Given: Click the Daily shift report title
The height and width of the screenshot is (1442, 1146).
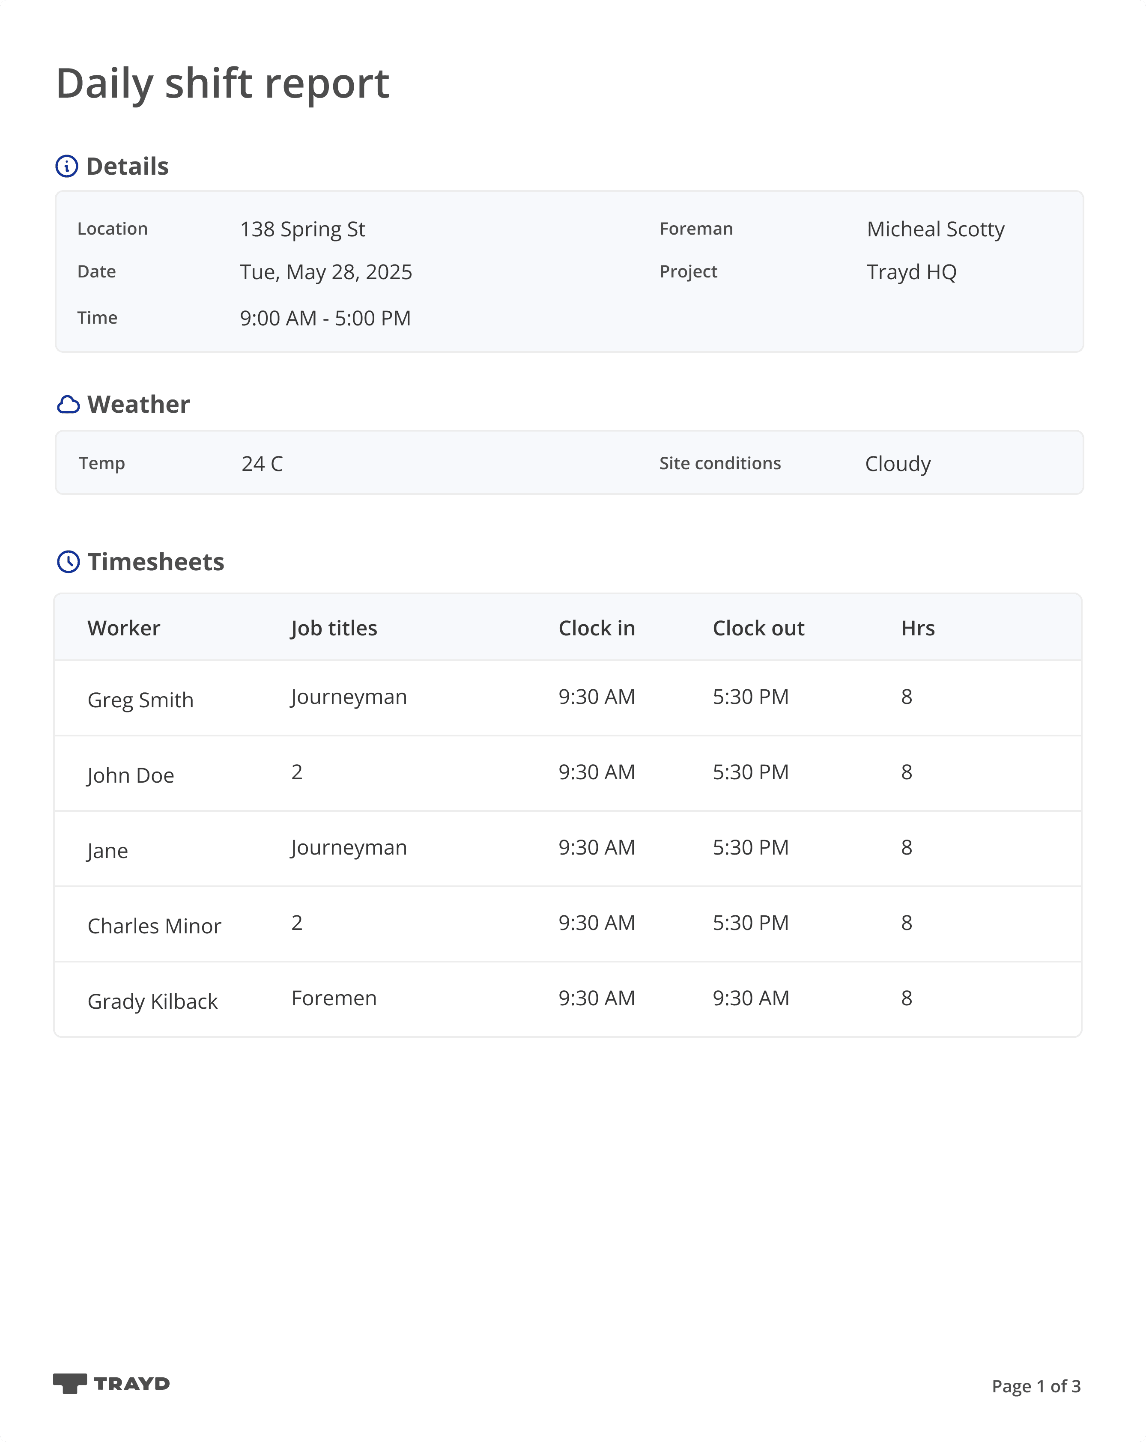Looking at the screenshot, I should click(222, 83).
